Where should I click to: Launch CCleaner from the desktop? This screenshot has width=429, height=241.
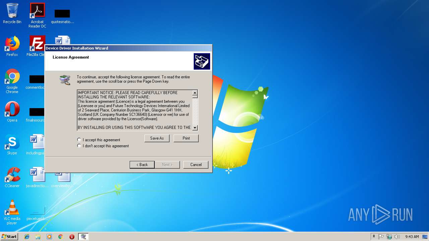tap(12, 177)
